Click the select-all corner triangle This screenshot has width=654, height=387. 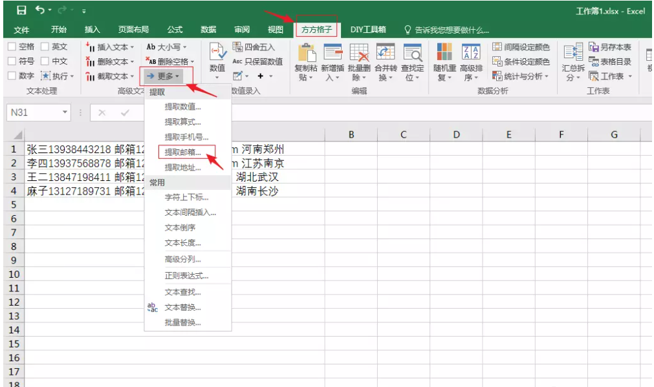coord(17,134)
